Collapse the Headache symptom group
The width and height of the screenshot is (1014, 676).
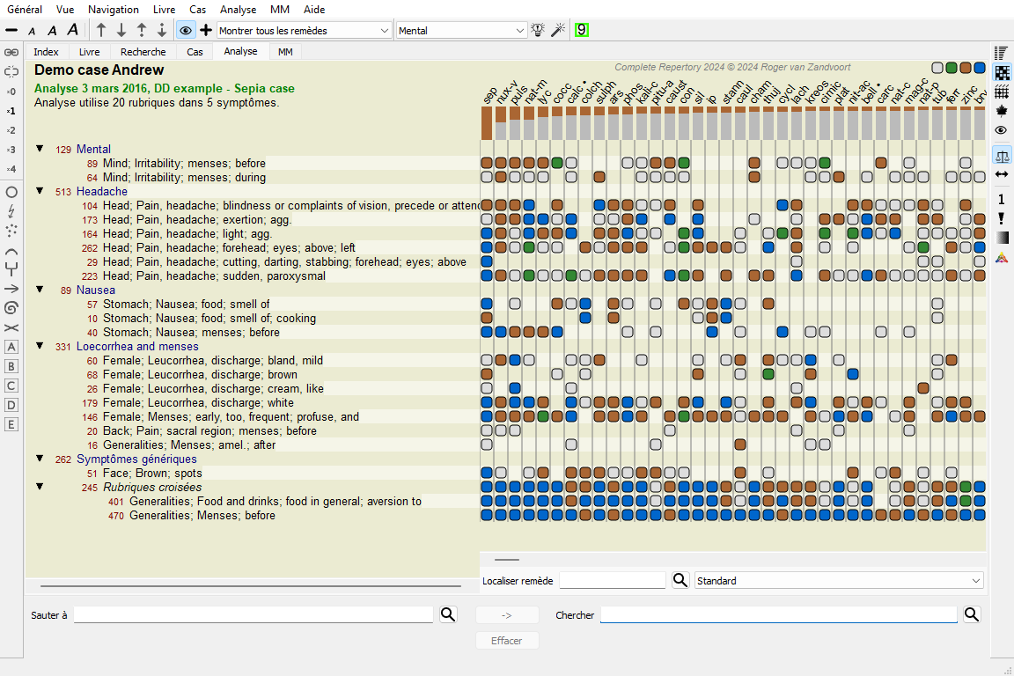tap(40, 191)
